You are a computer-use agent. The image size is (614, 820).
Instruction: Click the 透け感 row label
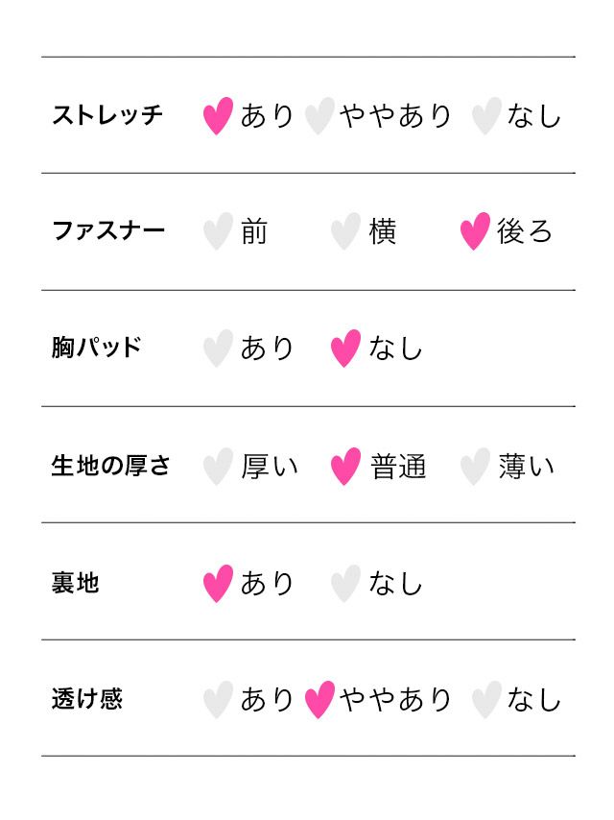[86, 699]
